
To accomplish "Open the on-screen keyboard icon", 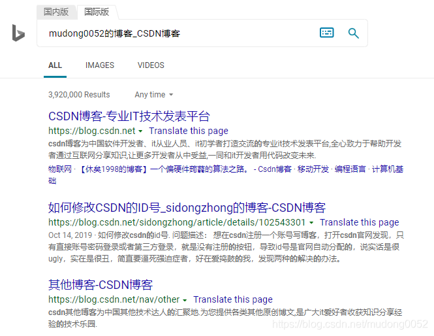I will (x=326, y=33).
